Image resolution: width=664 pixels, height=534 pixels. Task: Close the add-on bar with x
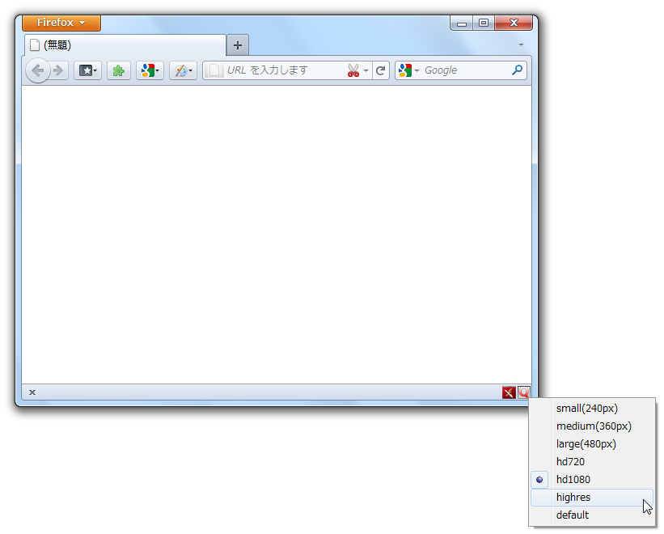(32, 392)
